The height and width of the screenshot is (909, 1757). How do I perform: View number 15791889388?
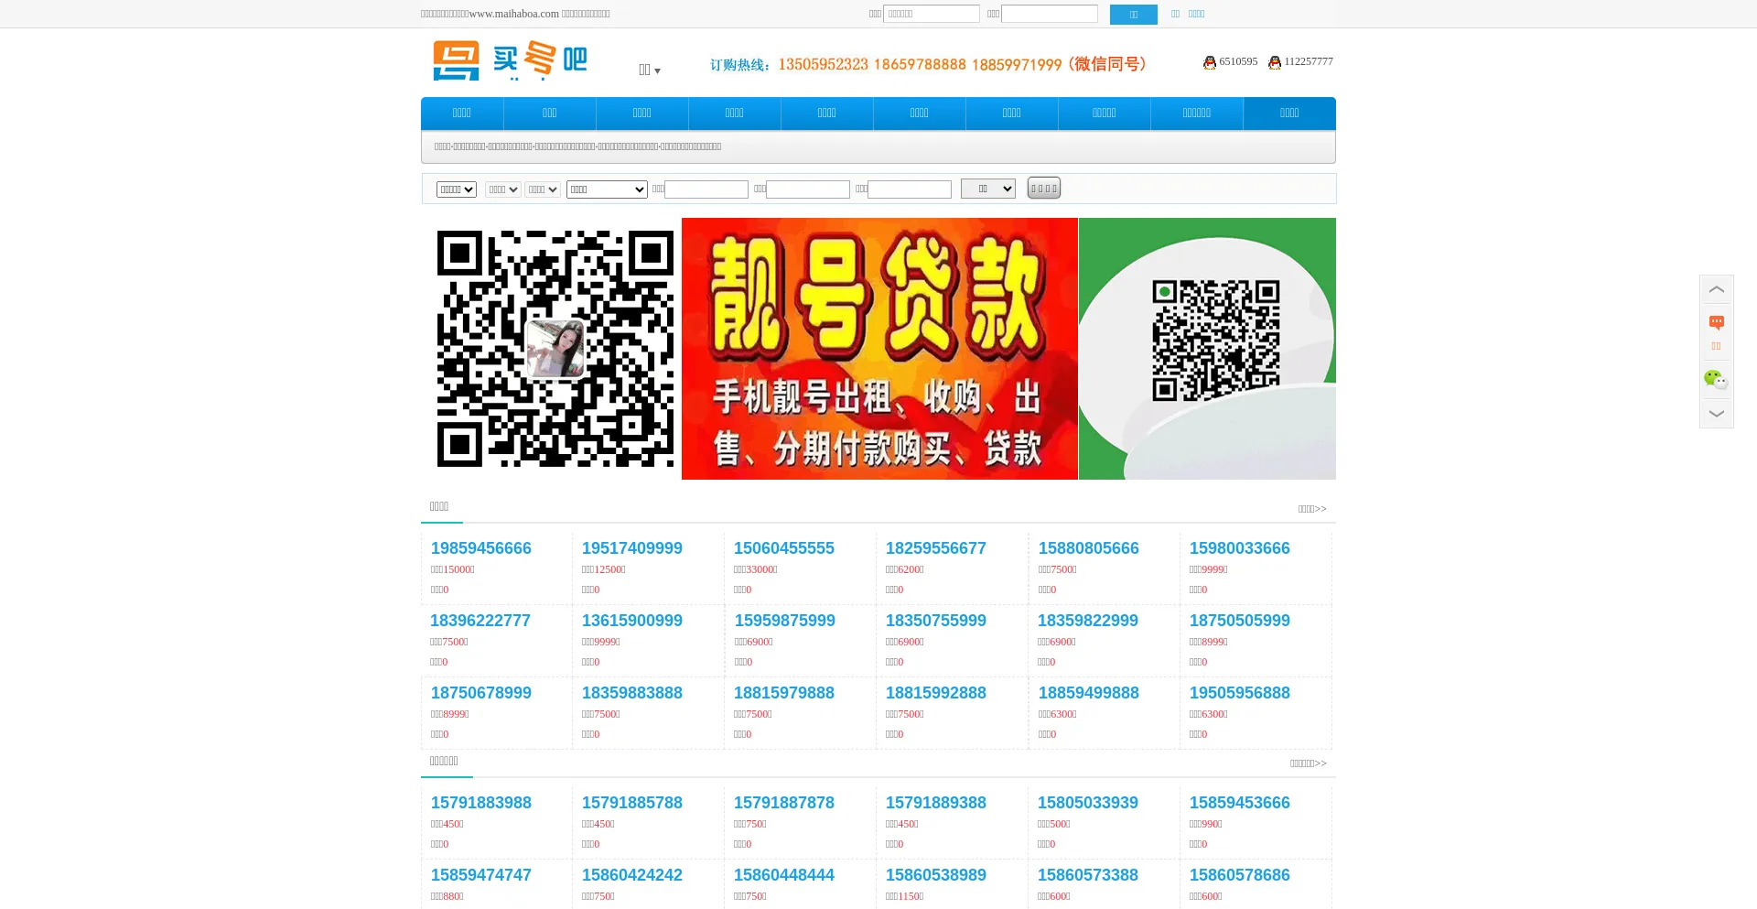coord(936,803)
